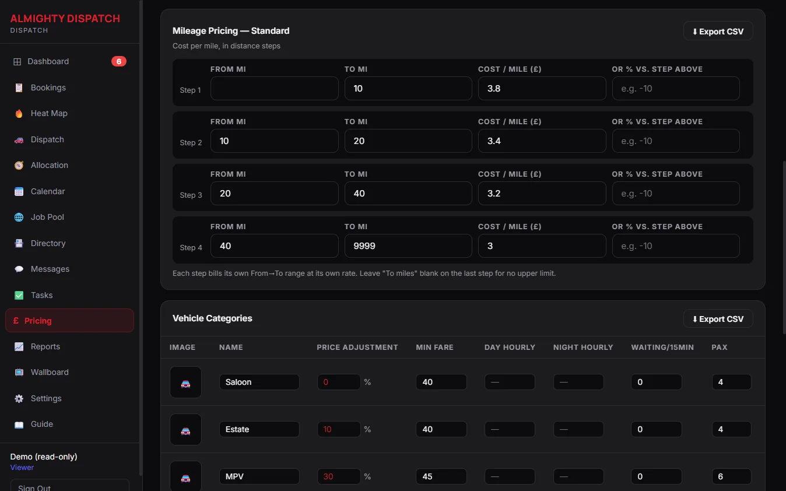Click Step 1 percent vs. step above field

pos(676,89)
